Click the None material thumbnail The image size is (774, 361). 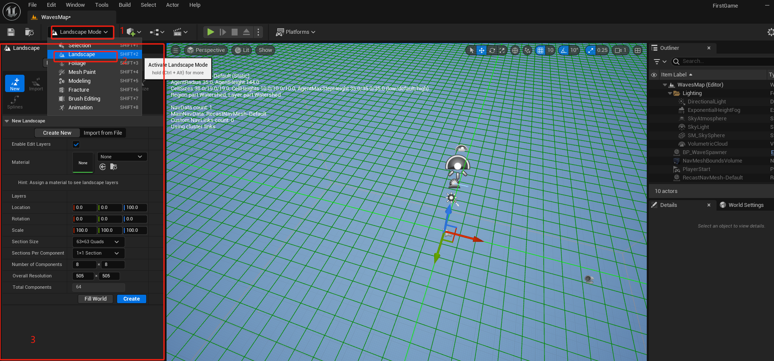[83, 163]
